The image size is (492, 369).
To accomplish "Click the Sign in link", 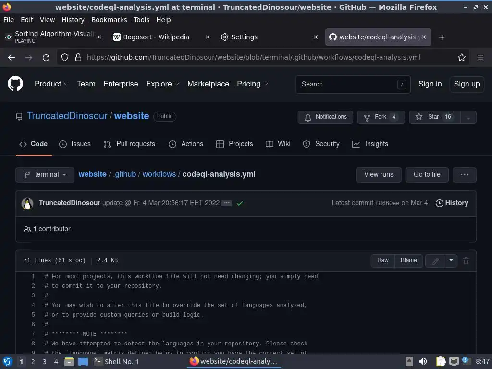I will pyautogui.click(x=430, y=84).
